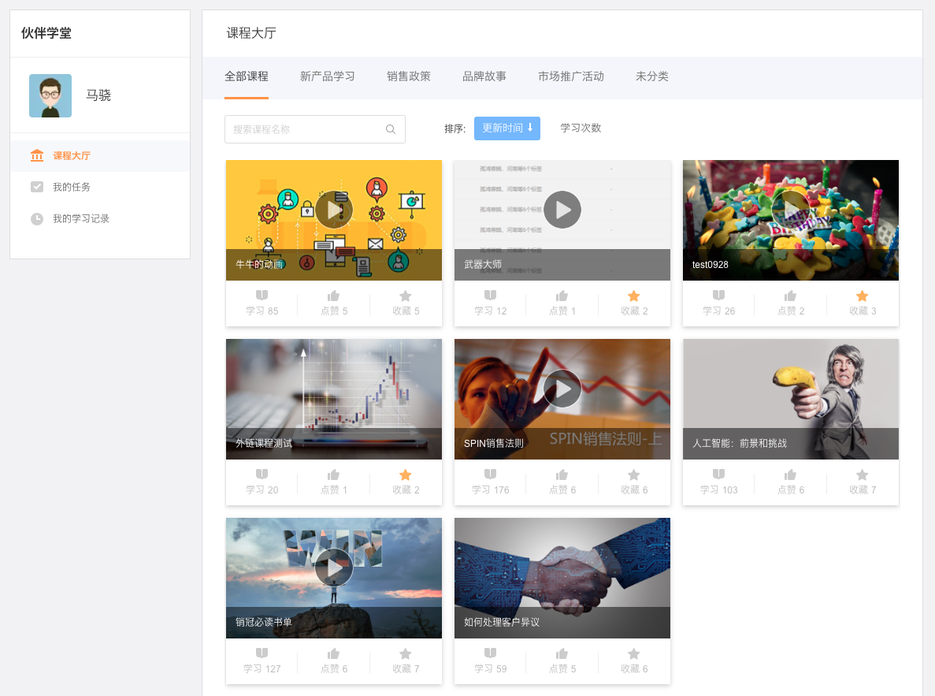Favorite the 人工智能 course star
Viewport: 935px width, 696px height.
(x=863, y=475)
